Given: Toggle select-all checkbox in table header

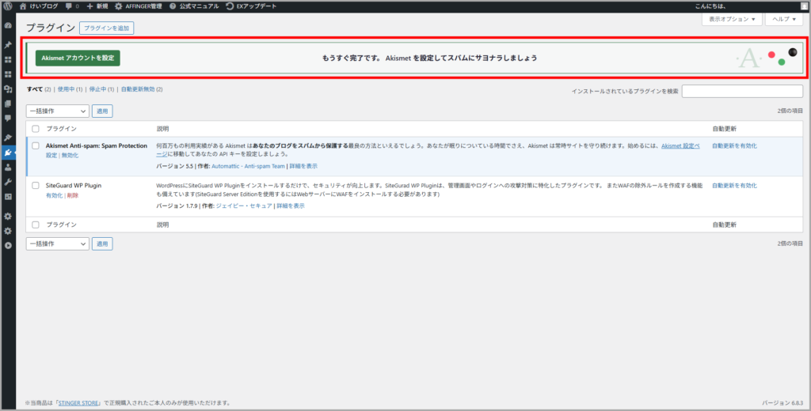Looking at the screenshot, I should [x=36, y=127].
